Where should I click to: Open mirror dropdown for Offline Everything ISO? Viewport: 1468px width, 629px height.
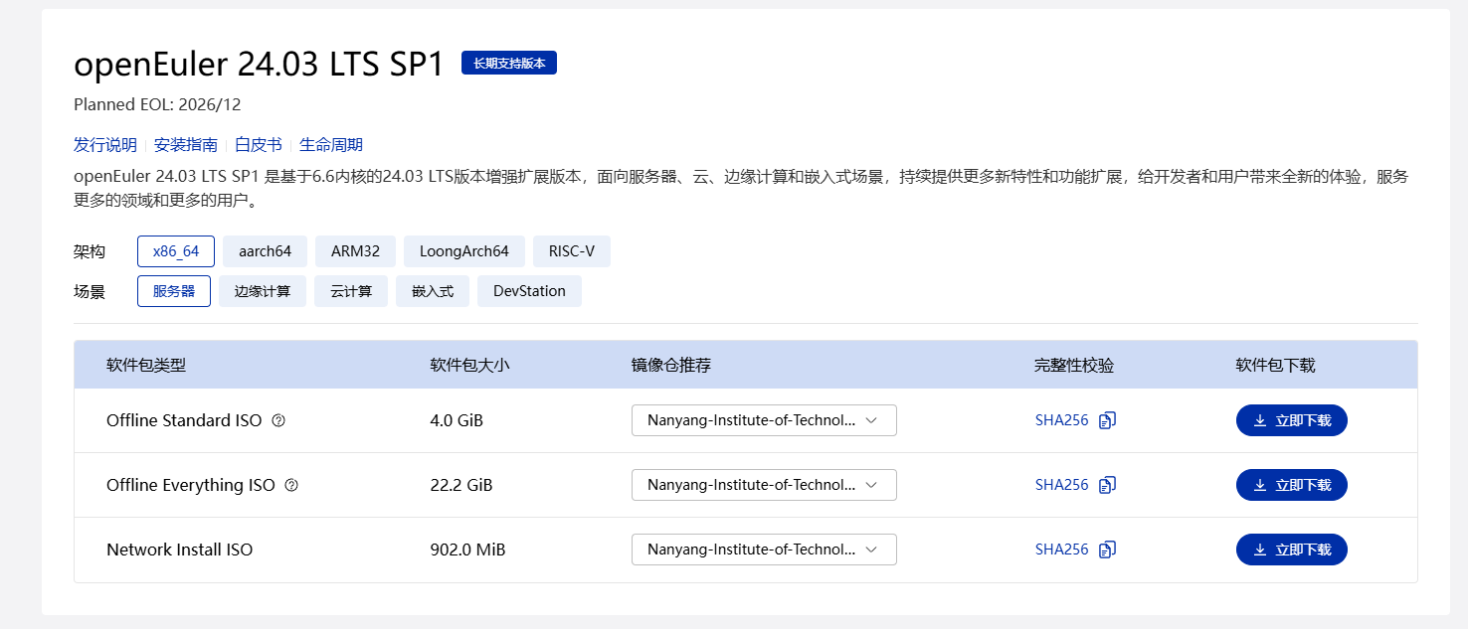pyautogui.click(x=764, y=485)
